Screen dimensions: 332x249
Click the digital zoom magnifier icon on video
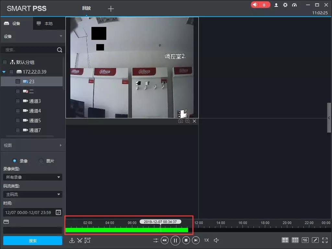(x=187, y=121)
